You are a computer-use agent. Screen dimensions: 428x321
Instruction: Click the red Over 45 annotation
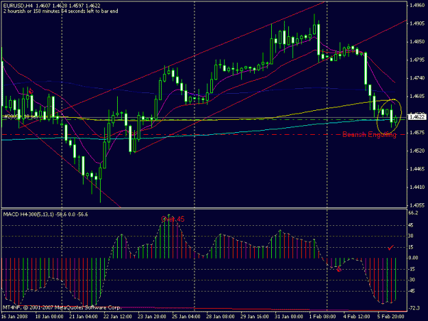173,219
